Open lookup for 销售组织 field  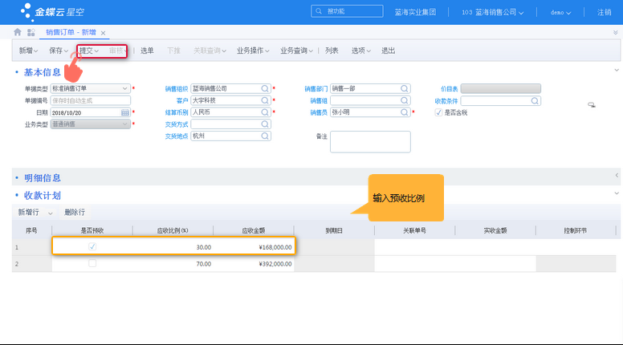point(265,88)
